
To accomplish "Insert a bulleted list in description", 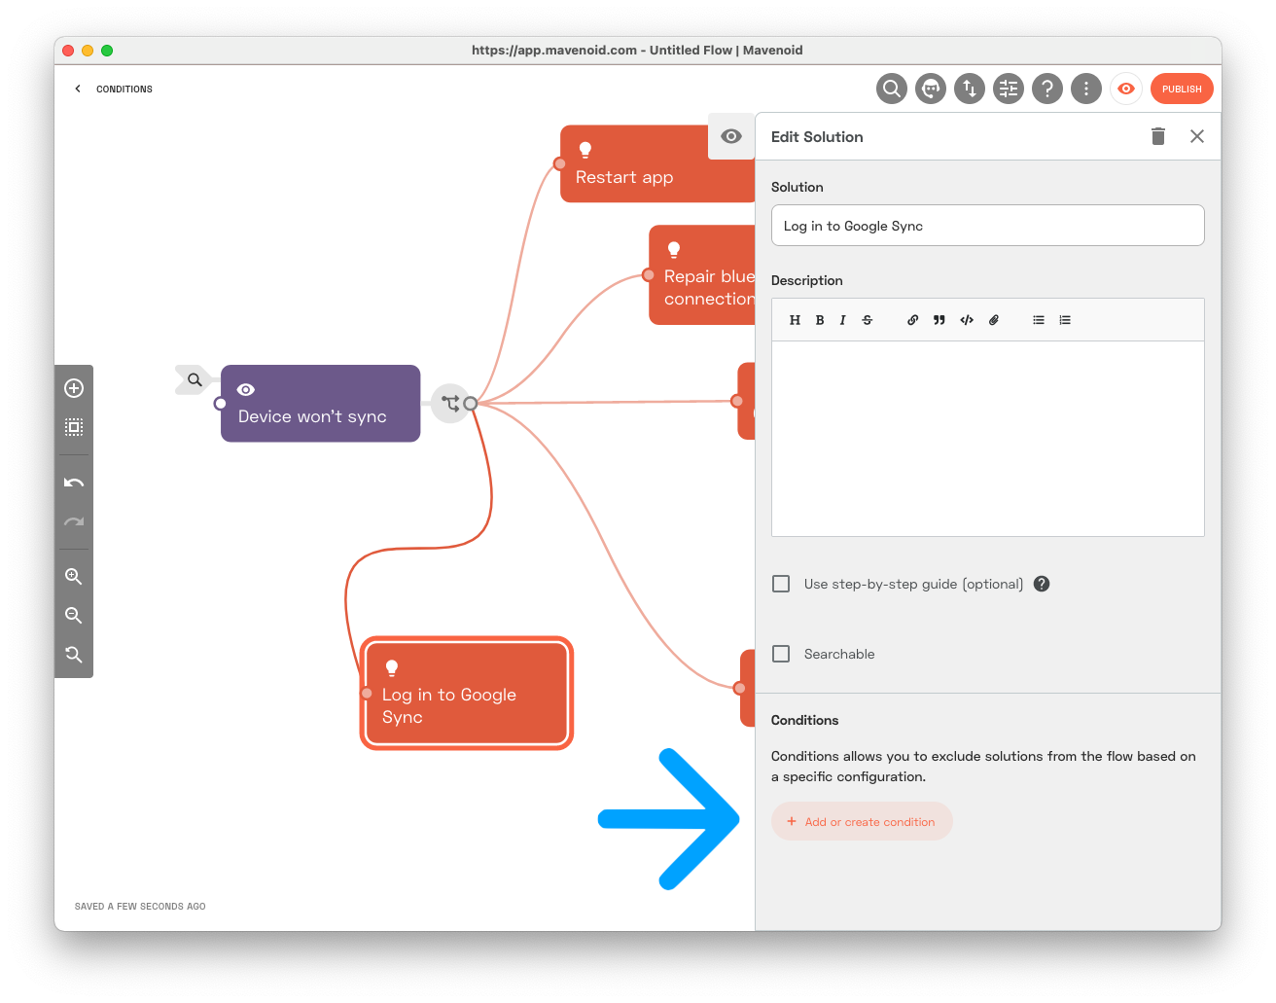I will coord(1039,320).
